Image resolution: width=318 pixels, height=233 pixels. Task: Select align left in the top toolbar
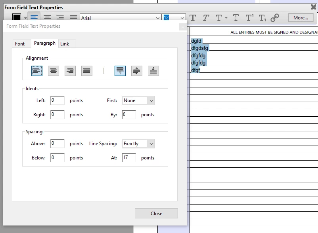pos(34,17)
